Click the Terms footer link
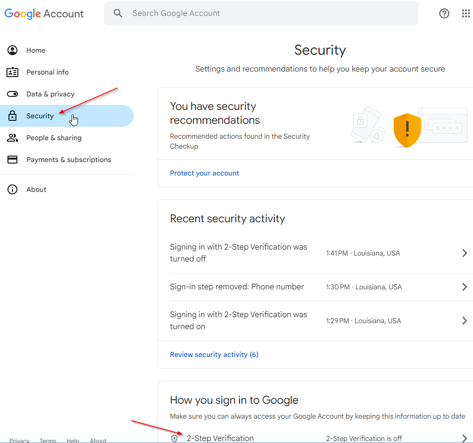 click(x=48, y=441)
